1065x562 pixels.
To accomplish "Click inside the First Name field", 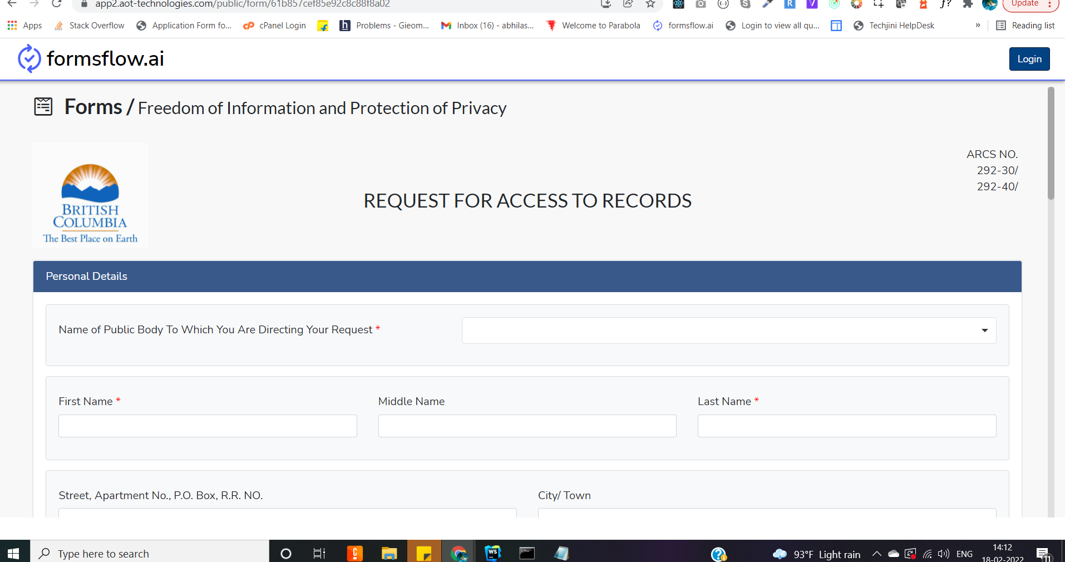I will [x=207, y=426].
